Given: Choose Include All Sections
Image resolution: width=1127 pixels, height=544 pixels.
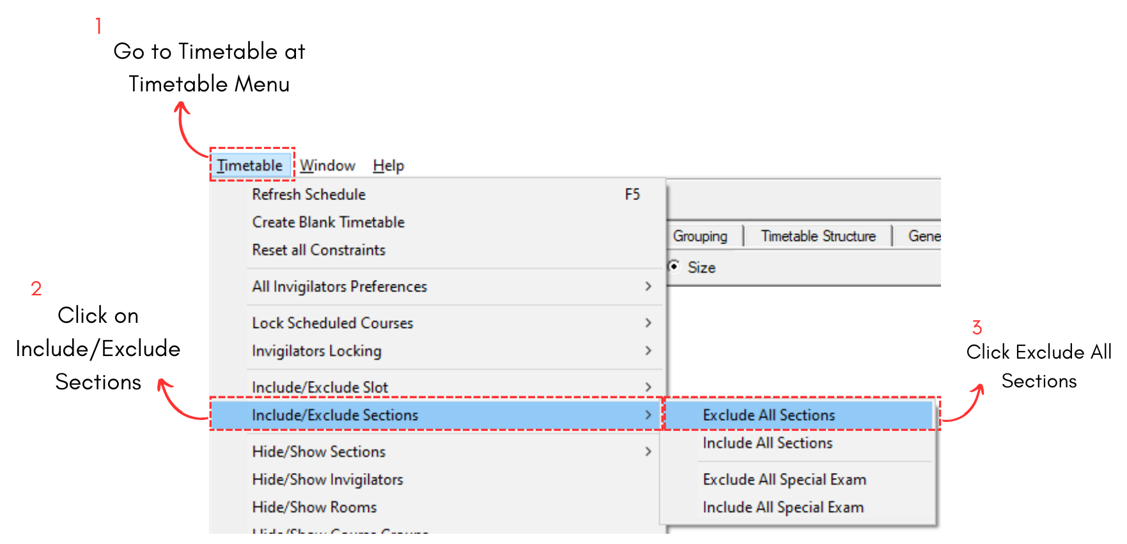Looking at the screenshot, I should tap(767, 443).
